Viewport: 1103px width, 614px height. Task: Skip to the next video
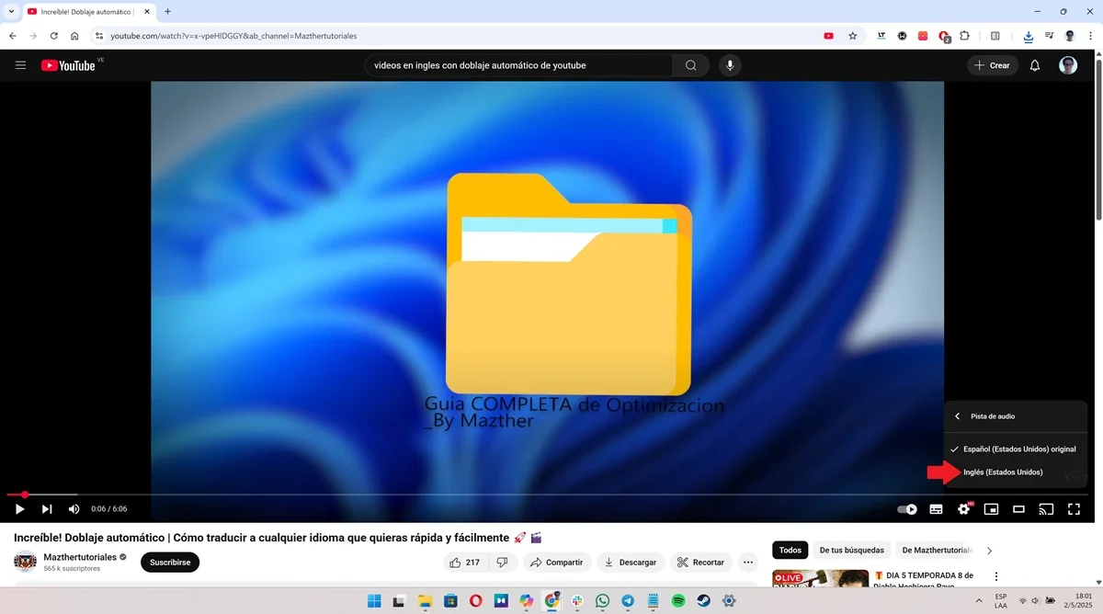point(46,509)
